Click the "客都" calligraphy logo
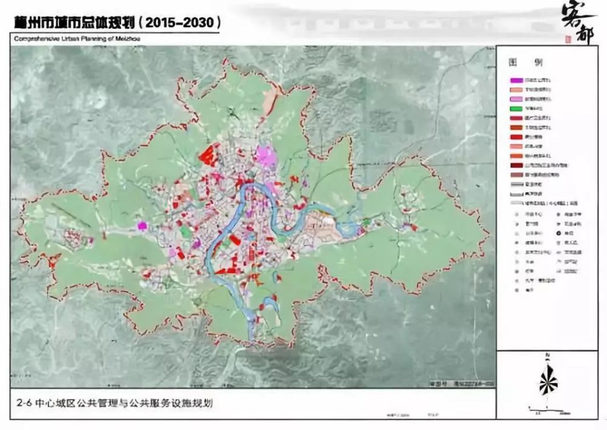Screen dimensions: 607x430 tap(578, 22)
